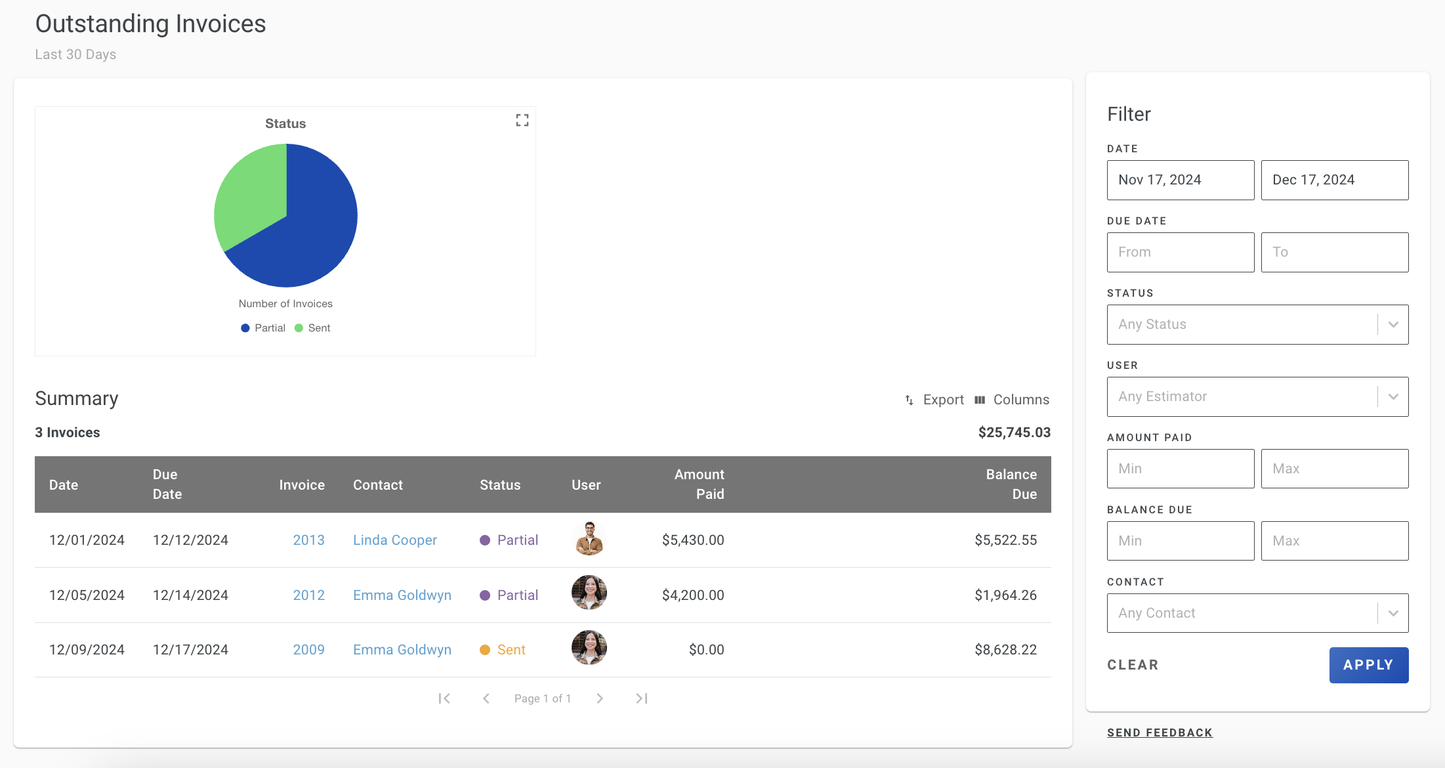Open Linda Cooper contact link

pyautogui.click(x=395, y=540)
